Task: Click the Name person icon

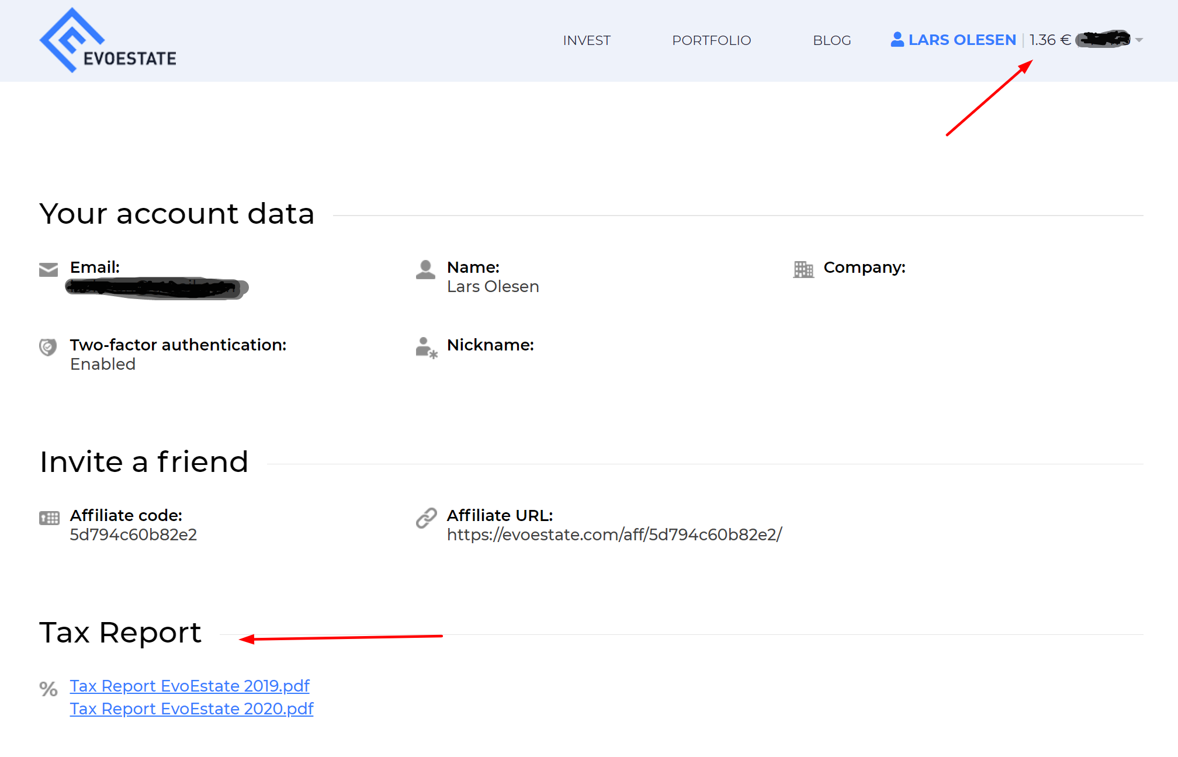Action: coord(425,269)
